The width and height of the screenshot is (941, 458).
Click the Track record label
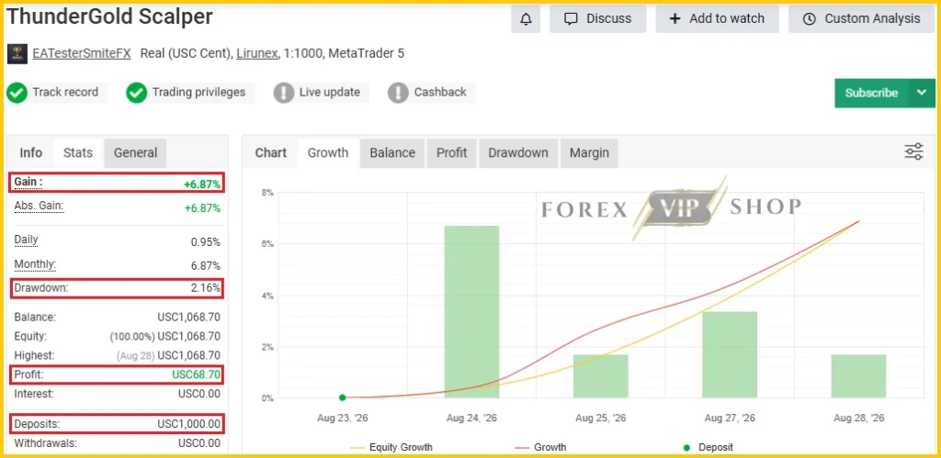click(x=65, y=93)
